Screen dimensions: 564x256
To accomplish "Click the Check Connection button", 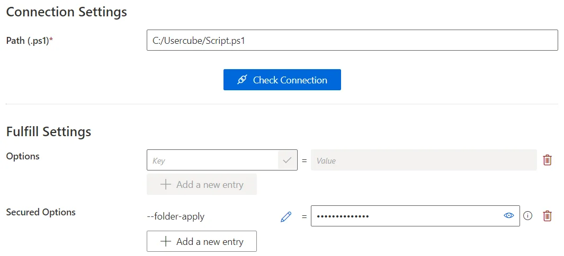I will coord(282,80).
